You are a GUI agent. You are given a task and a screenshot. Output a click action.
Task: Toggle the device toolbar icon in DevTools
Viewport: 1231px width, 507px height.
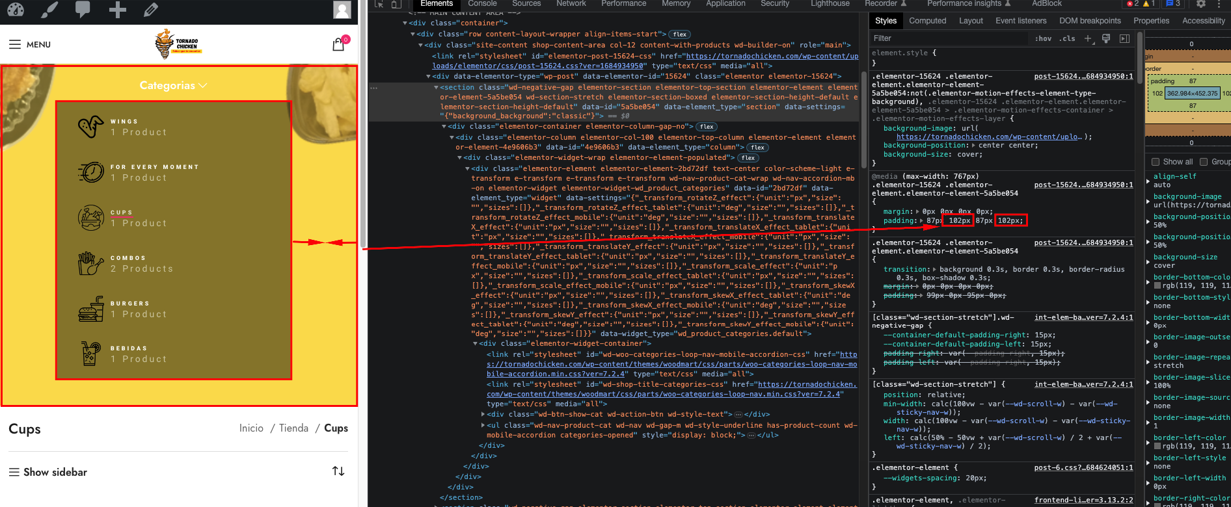click(396, 4)
